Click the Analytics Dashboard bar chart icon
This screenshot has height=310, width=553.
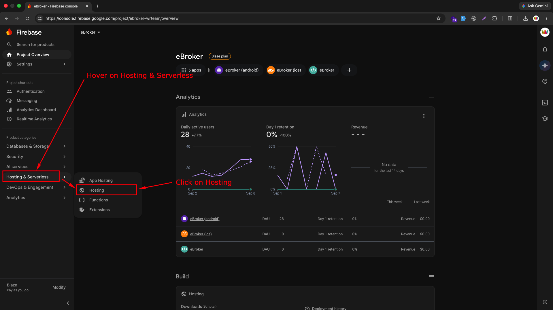pos(9,110)
